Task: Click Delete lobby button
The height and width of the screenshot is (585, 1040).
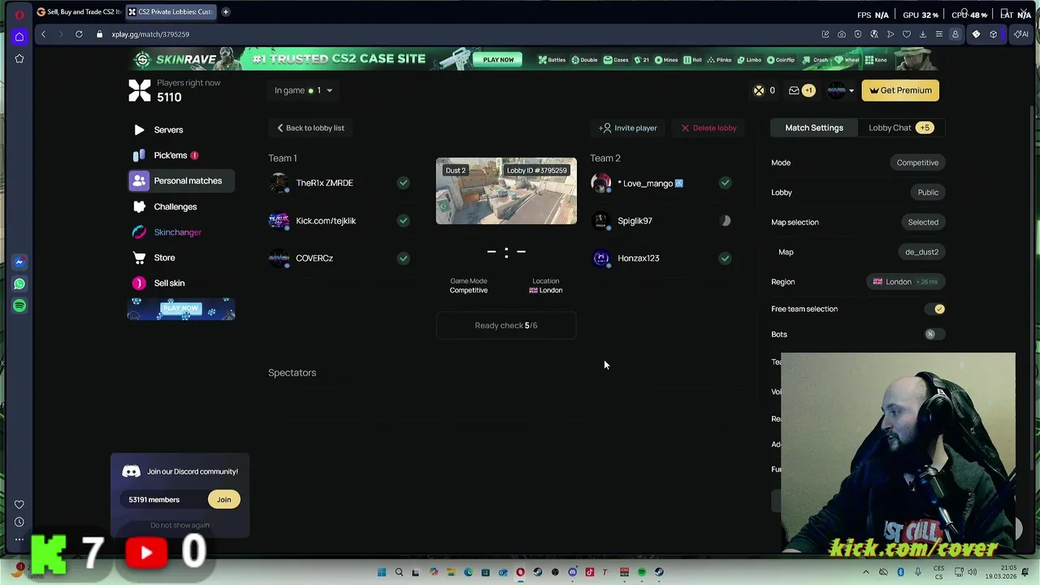Action: pos(709,128)
